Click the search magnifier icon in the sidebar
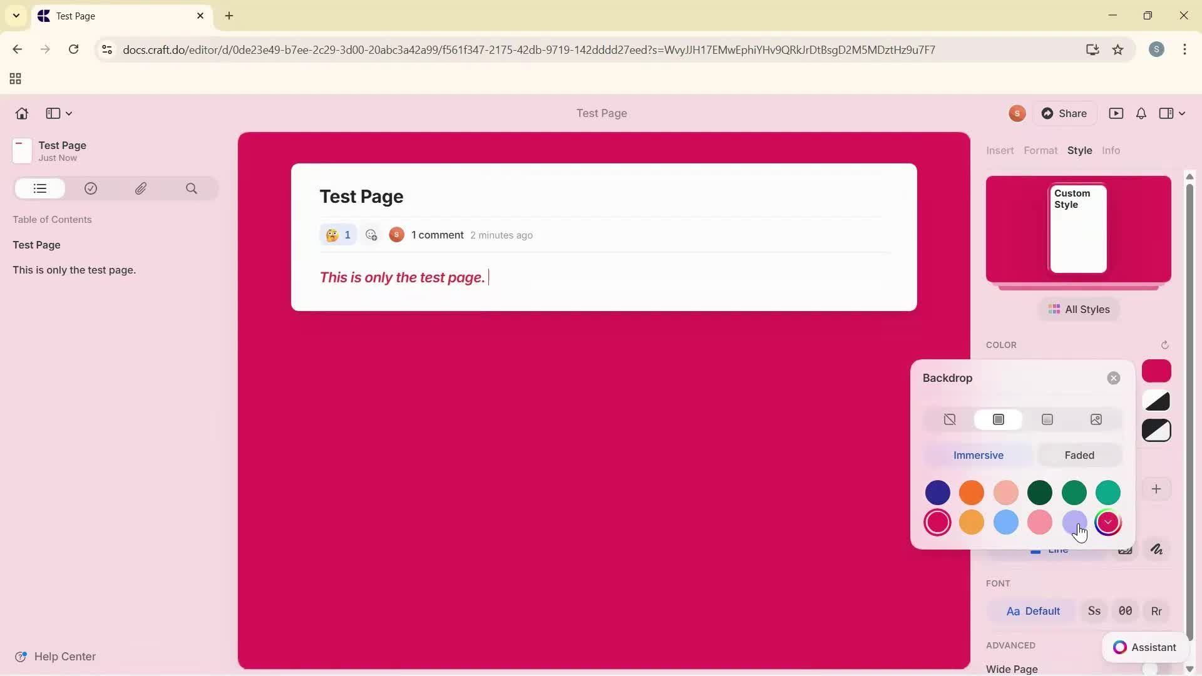The image size is (1202, 676). click(192, 188)
